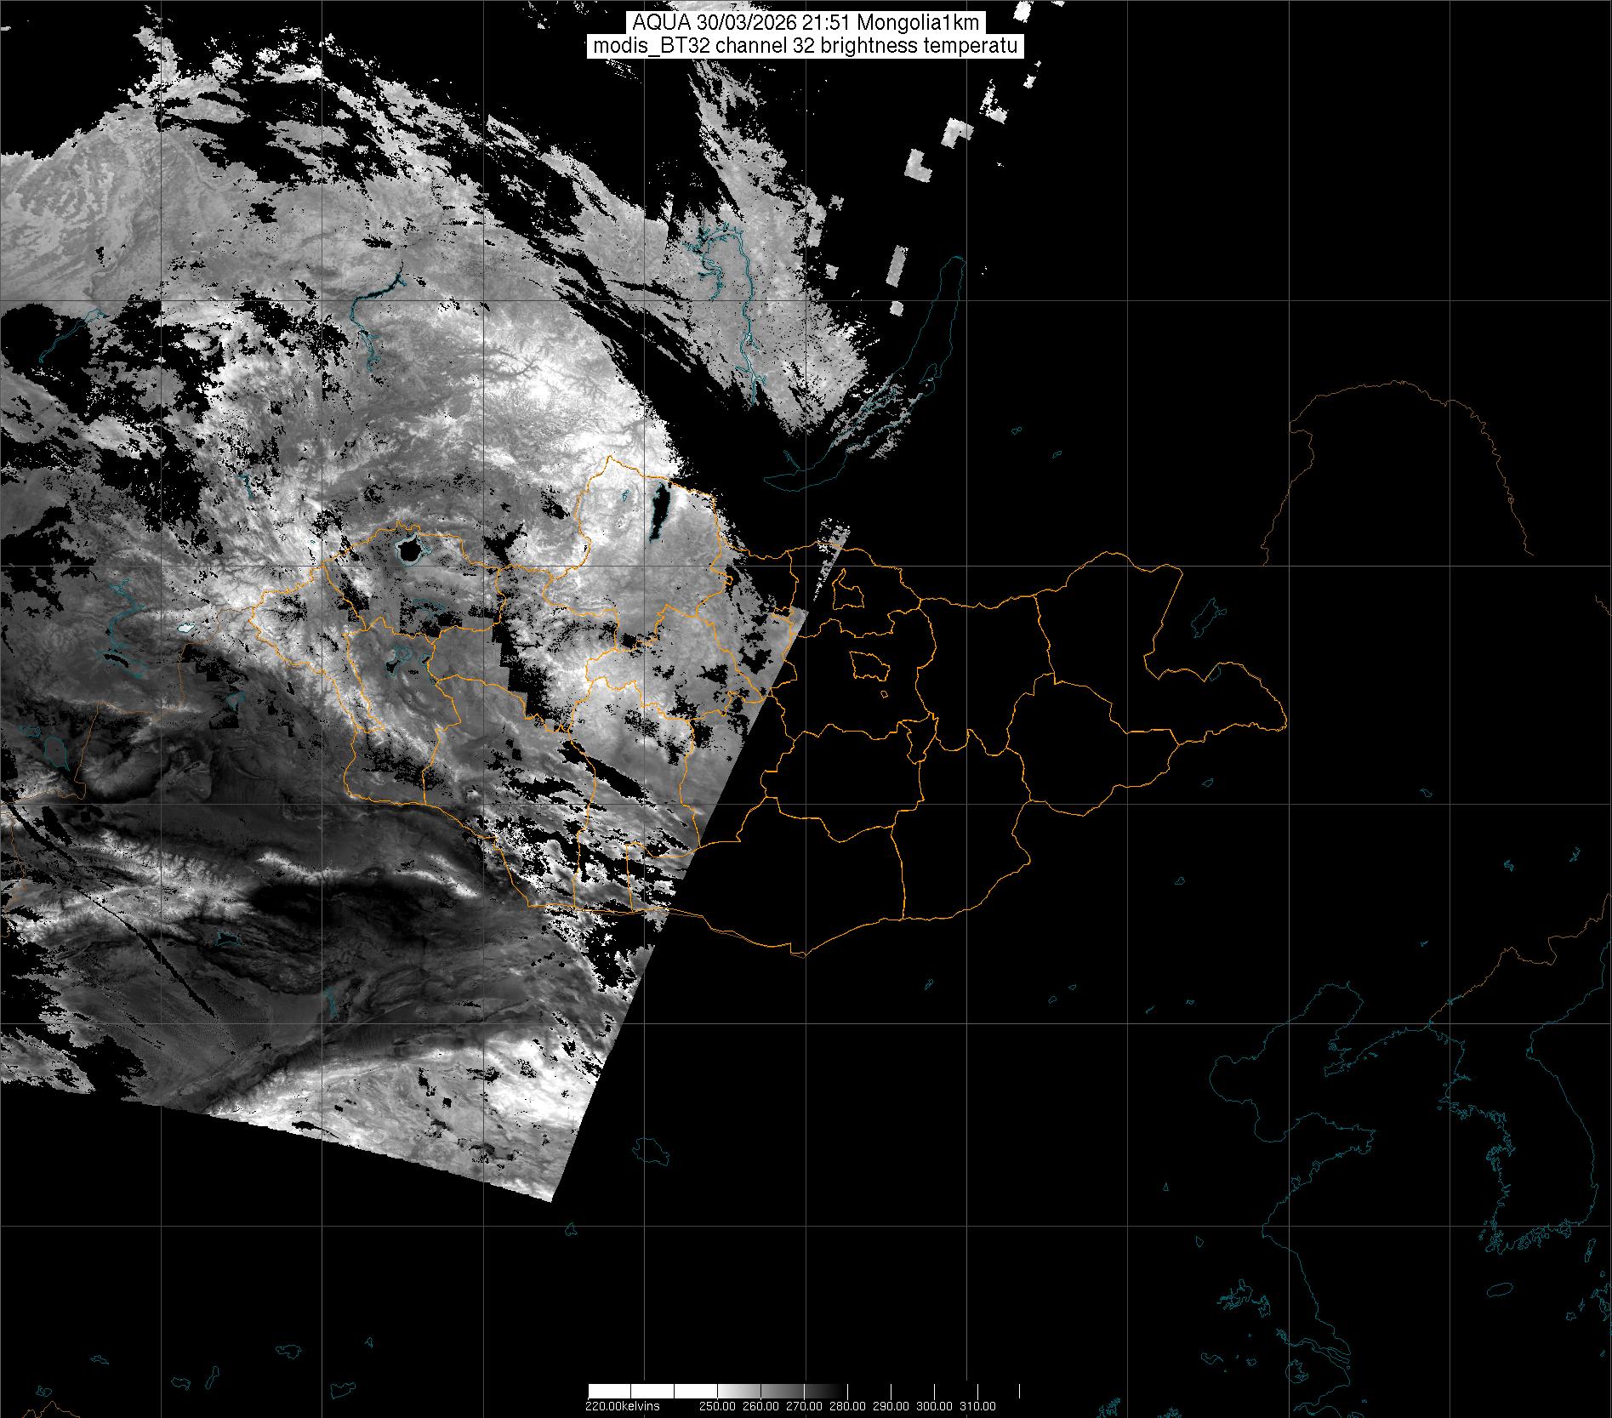Click the modis_BT32 channel 32 subtitle text
Viewport: 1612px width, 1418px height.
click(x=806, y=46)
